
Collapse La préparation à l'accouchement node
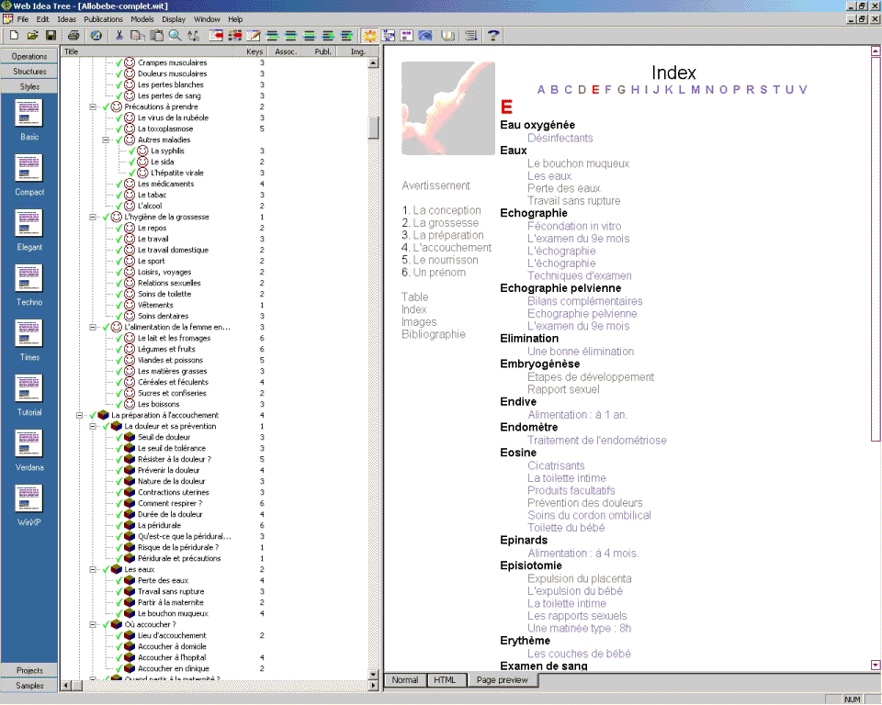[x=80, y=416]
